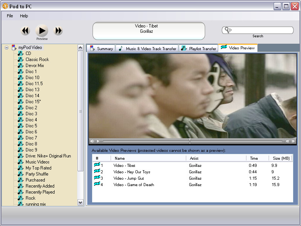Select the "Video - Tibet" row
The image size is (301, 226).
[x=193, y=165]
